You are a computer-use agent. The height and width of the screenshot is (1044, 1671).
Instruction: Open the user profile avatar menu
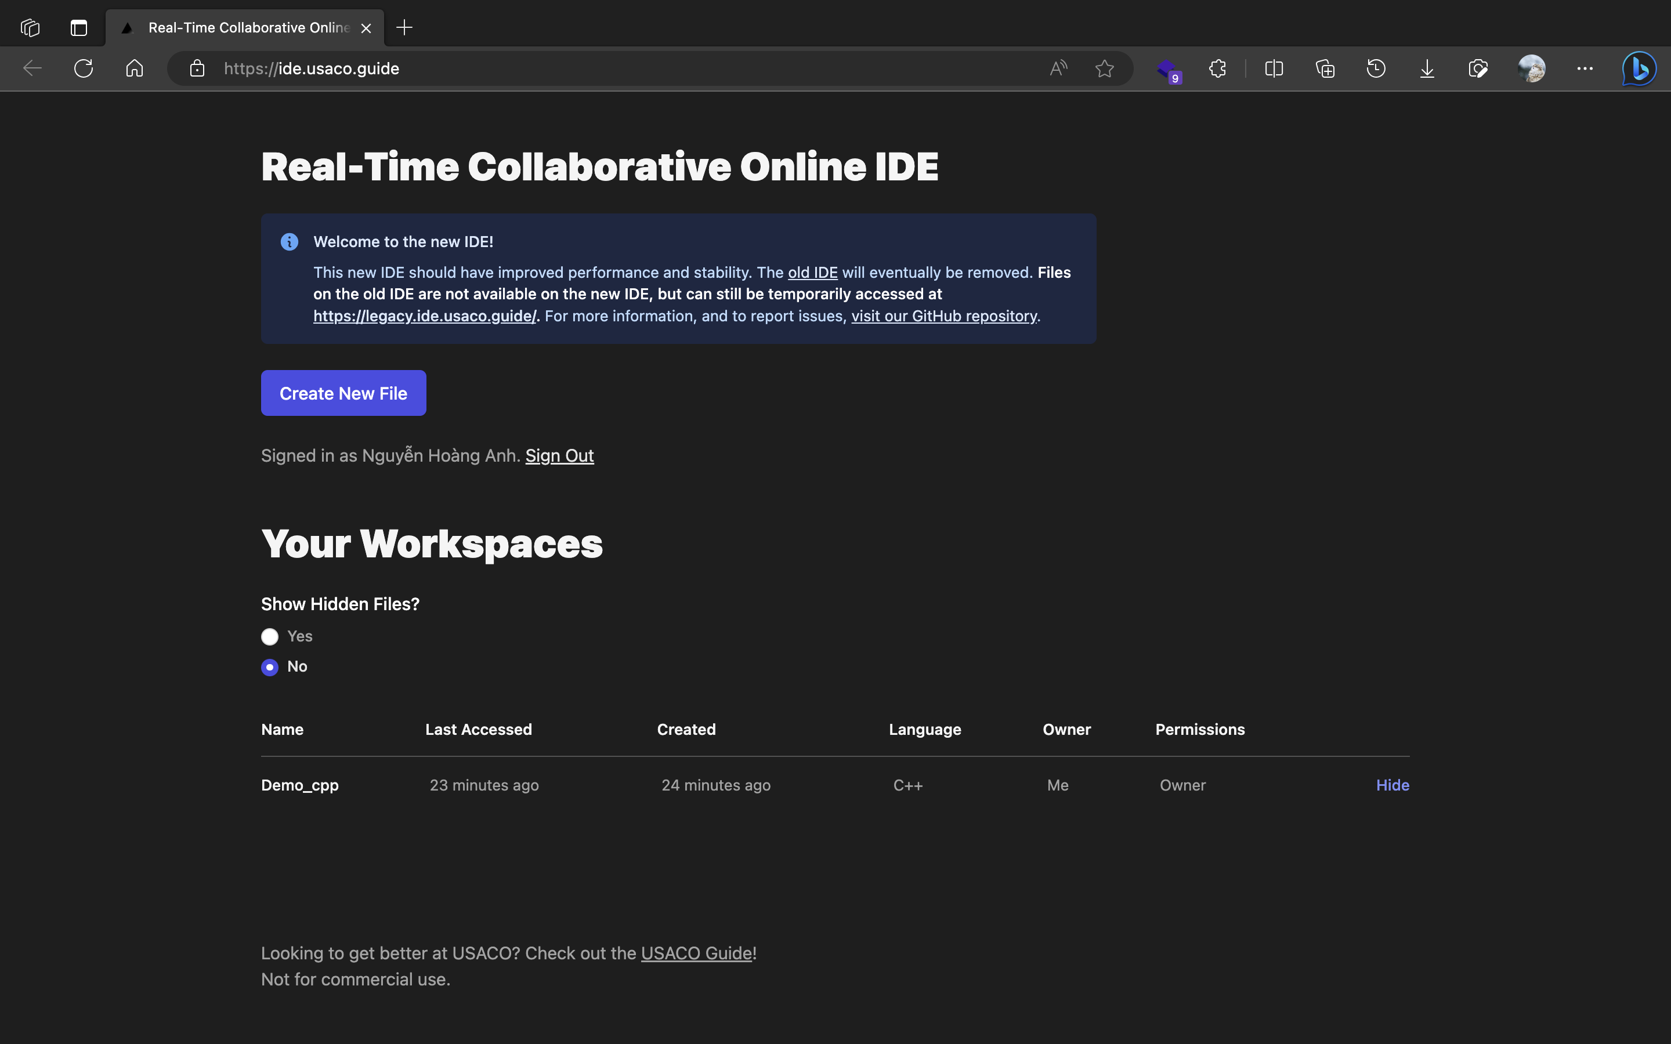point(1531,68)
